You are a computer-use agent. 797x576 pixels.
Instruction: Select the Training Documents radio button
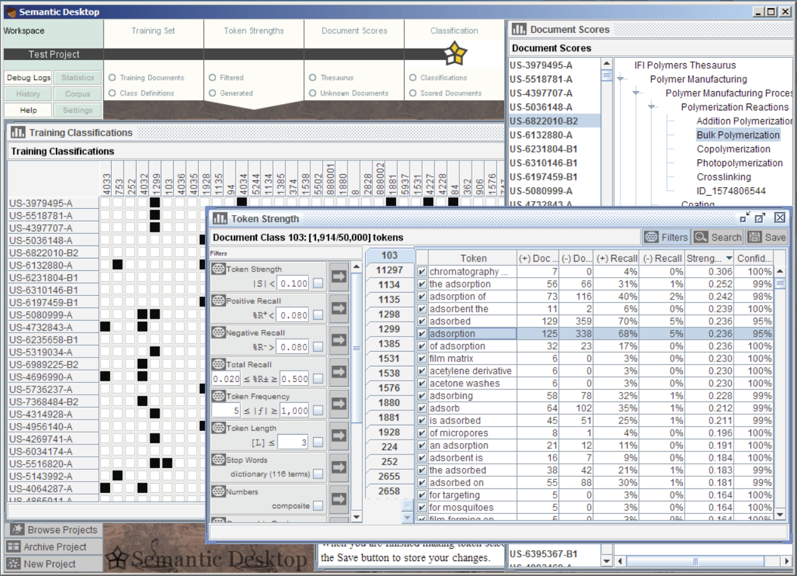tap(112, 78)
